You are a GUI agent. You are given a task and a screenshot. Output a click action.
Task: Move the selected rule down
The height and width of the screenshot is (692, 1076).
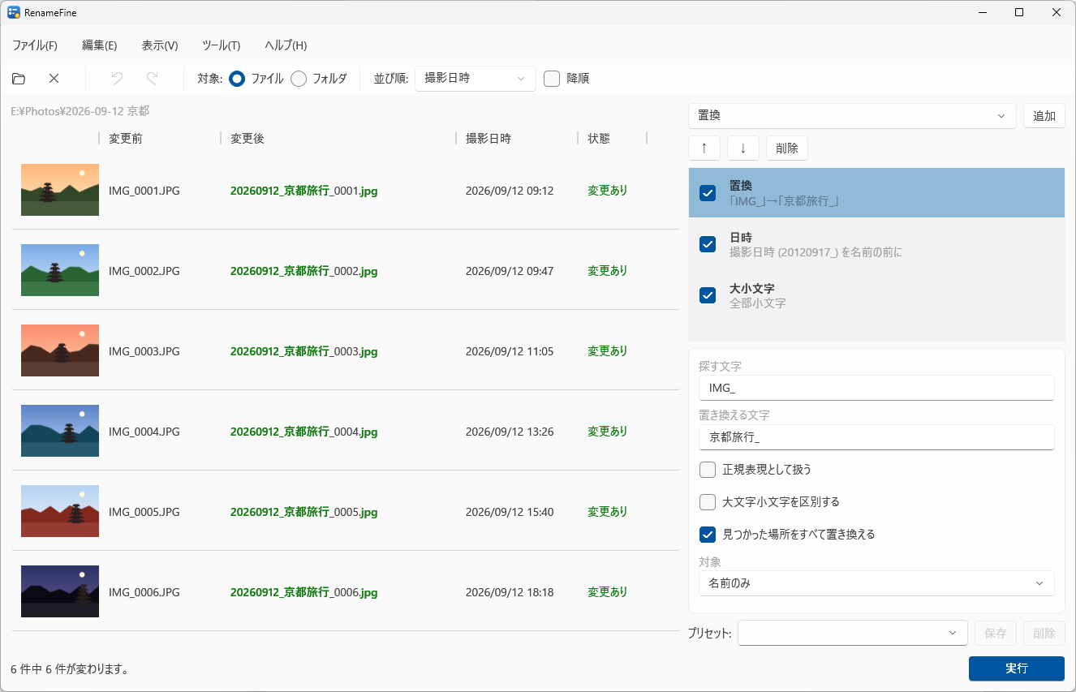(743, 148)
